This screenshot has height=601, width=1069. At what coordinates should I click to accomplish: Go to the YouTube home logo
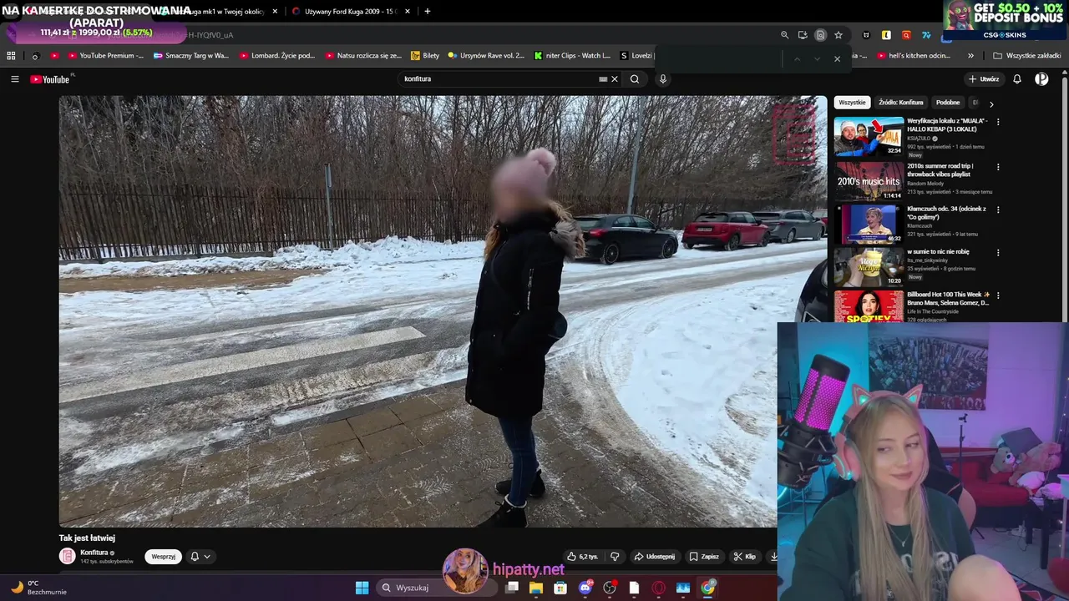(50, 79)
